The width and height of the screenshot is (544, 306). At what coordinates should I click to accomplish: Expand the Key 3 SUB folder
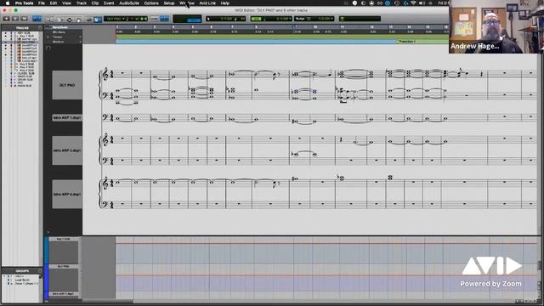tap(17, 67)
